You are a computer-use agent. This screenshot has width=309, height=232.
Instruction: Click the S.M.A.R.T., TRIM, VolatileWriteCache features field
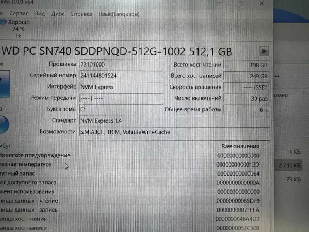point(174,132)
